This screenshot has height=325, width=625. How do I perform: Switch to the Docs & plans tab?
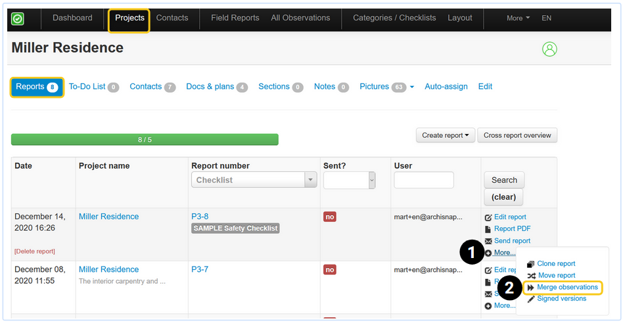[217, 87]
